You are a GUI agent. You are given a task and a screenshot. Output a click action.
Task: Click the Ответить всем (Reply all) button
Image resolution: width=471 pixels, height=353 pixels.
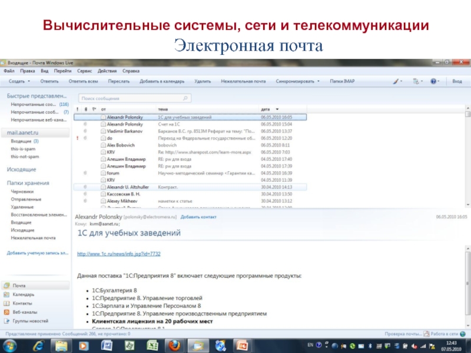click(83, 82)
